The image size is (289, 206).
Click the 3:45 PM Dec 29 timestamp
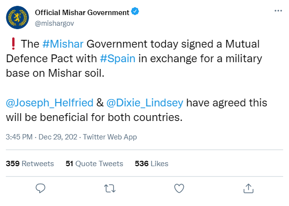pyautogui.click(x=42, y=137)
